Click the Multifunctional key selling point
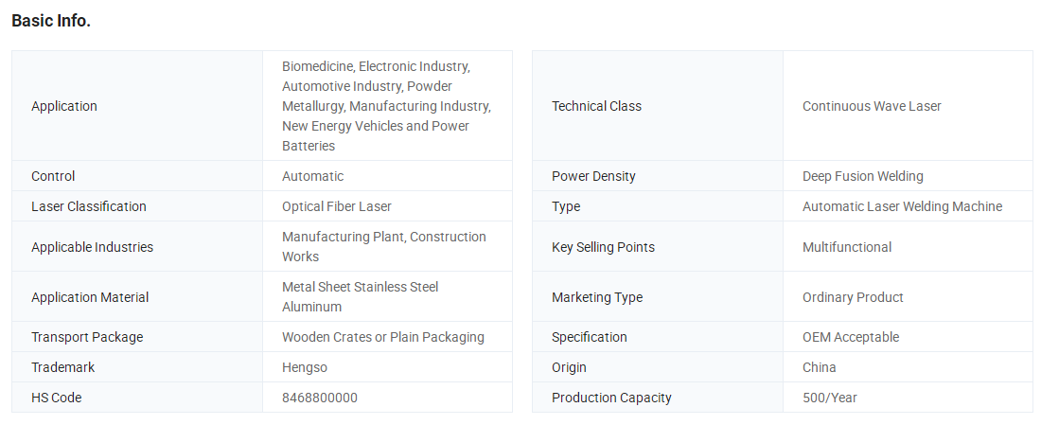1041x425 pixels. (x=846, y=247)
